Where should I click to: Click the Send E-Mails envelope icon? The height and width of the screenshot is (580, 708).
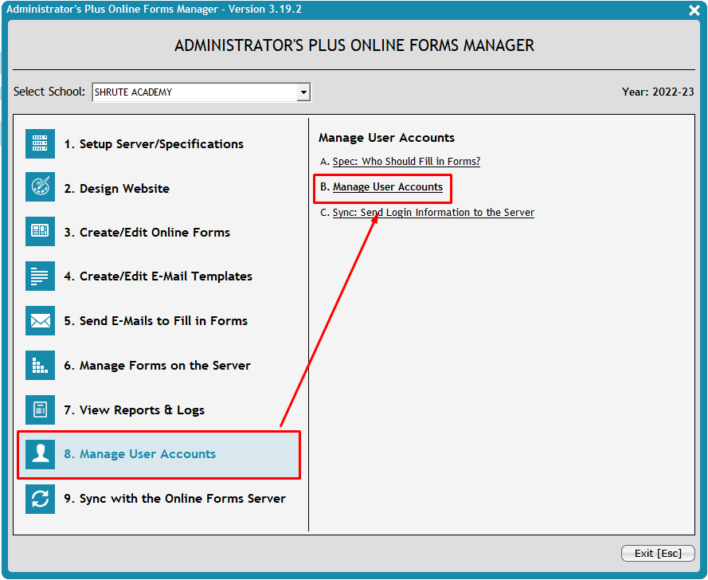coord(40,321)
